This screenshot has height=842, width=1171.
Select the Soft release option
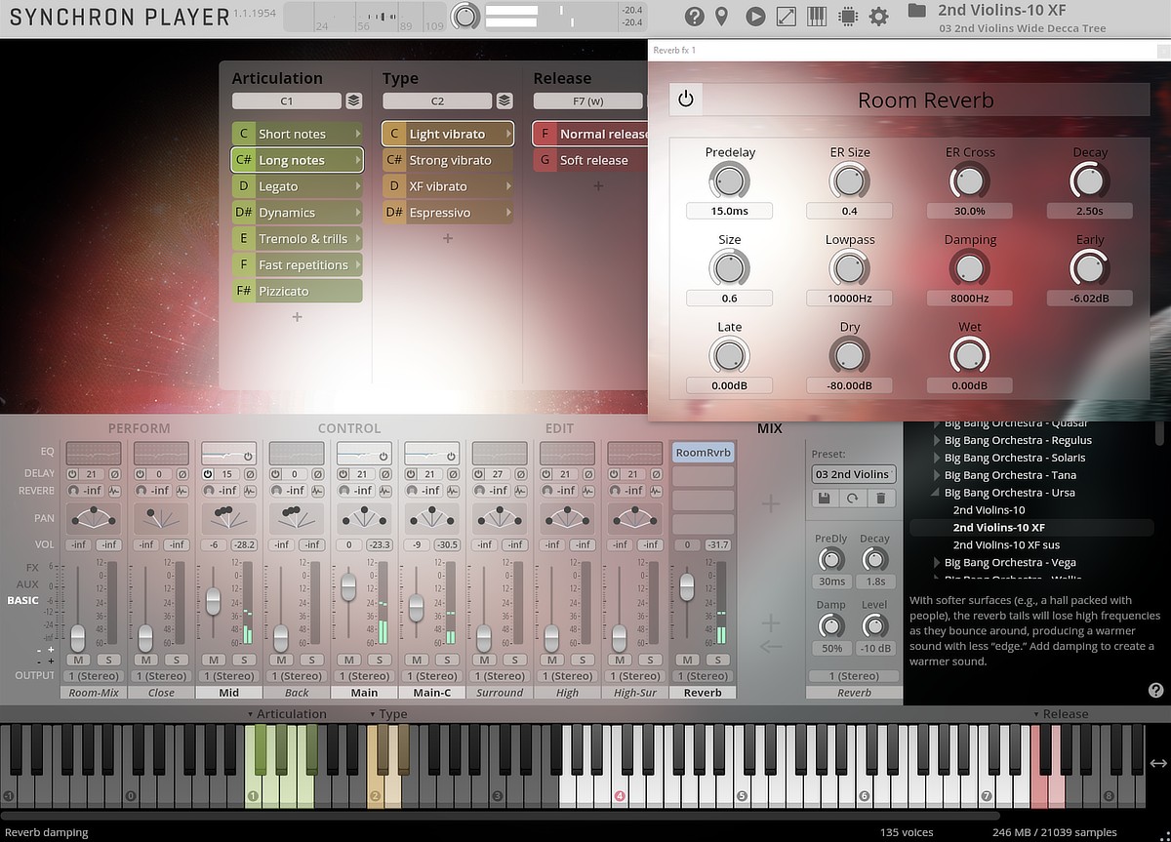click(x=590, y=160)
